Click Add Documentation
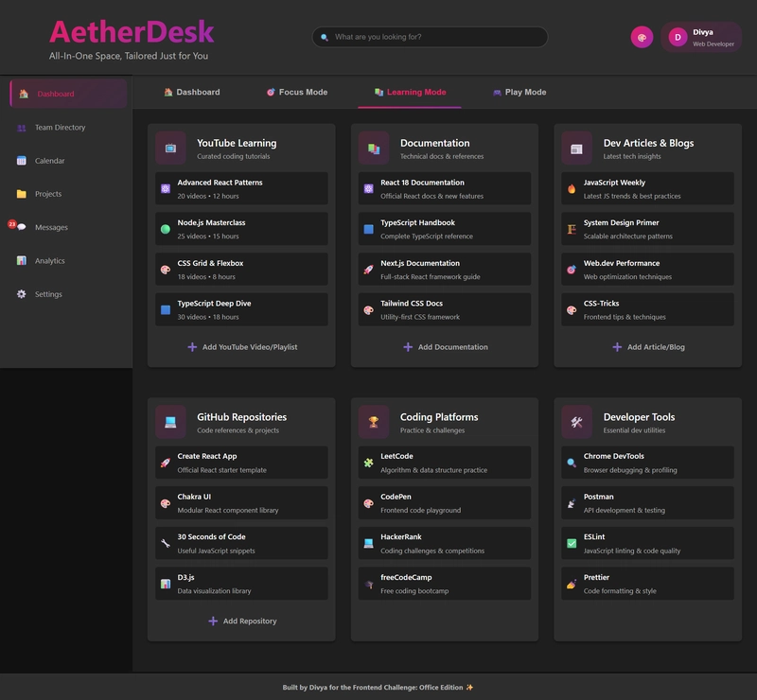 pyautogui.click(x=445, y=347)
